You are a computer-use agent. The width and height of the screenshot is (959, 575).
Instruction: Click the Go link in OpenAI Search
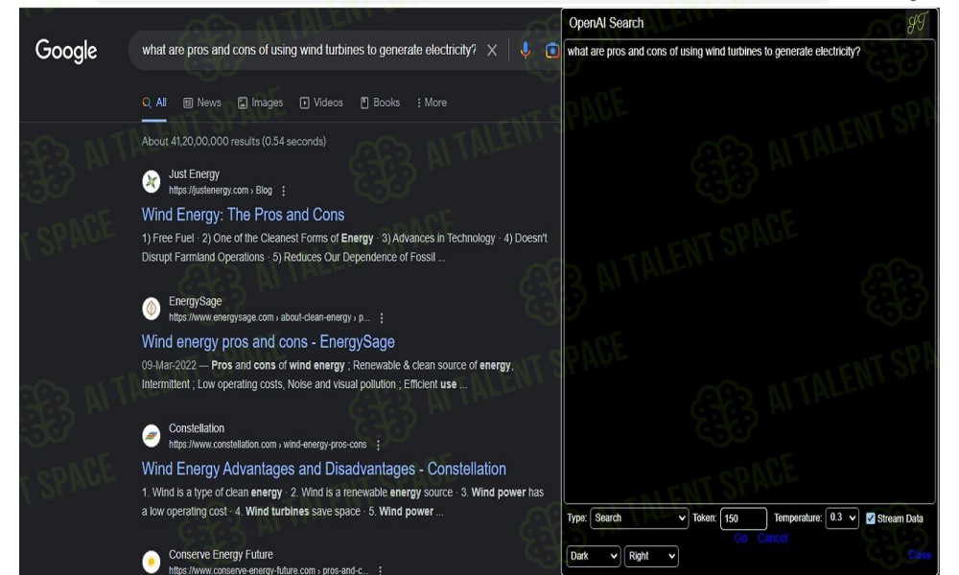click(740, 539)
